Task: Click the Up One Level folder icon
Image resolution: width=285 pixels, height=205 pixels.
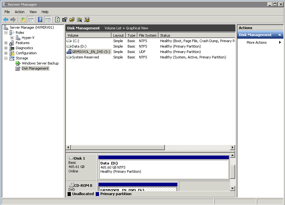Action: click(x=23, y=19)
